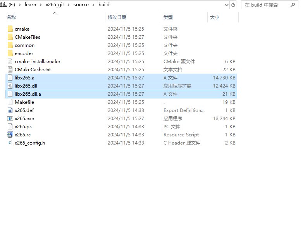Click the x265.pc file icon
Image resolution: width=303 pixels, height=229 pixels.
coord(10,126)
